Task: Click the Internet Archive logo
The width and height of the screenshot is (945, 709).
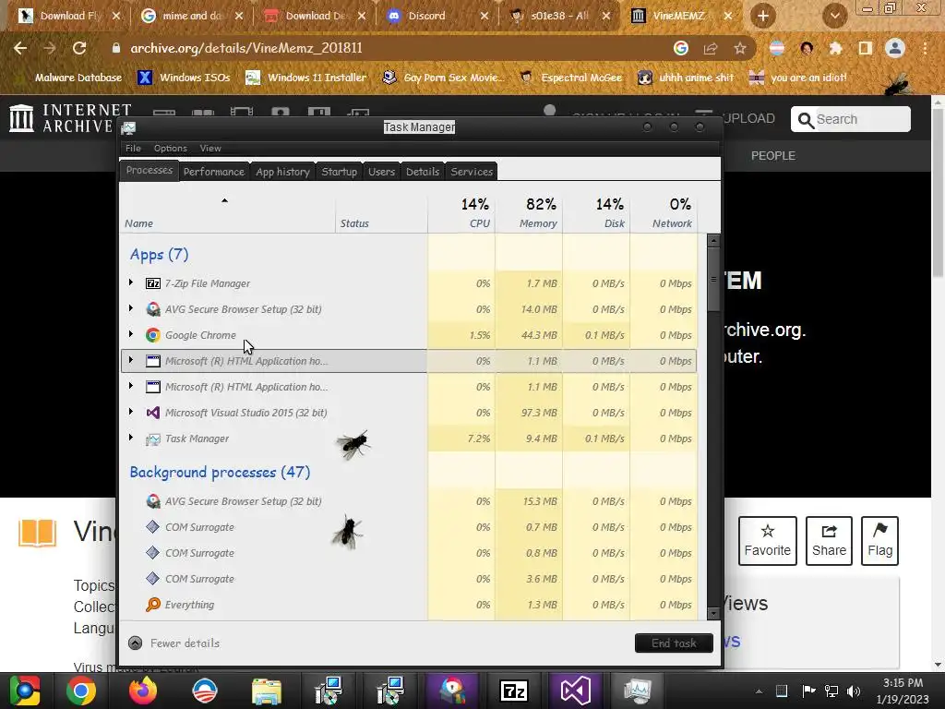Action: tap(70, 118)
